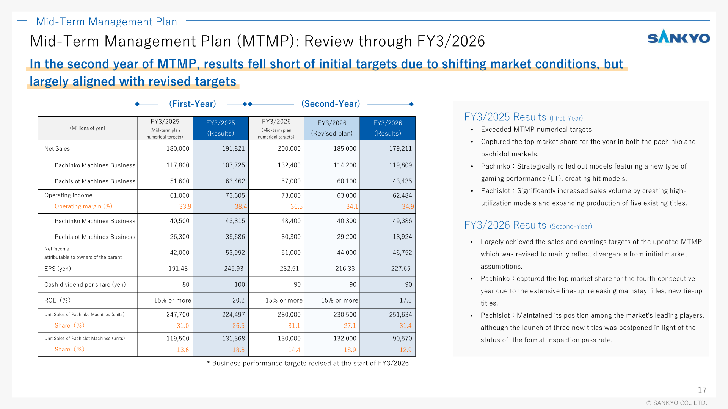Click the "FY3/2026 Results (Second-Year)" heading
This screenshot has width=728, height=409.
pos(528,226)
